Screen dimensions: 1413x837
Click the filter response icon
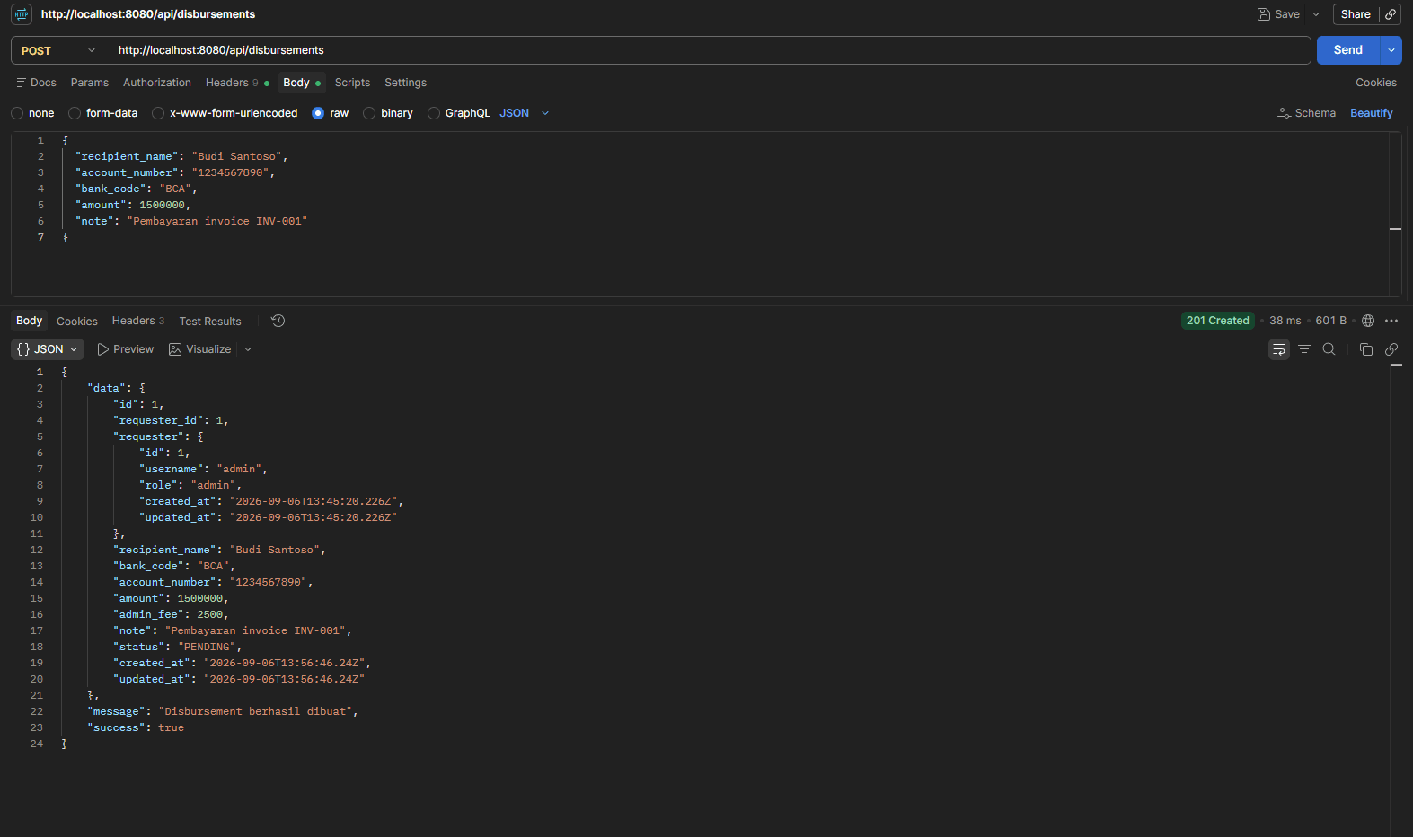[1304, 349]
